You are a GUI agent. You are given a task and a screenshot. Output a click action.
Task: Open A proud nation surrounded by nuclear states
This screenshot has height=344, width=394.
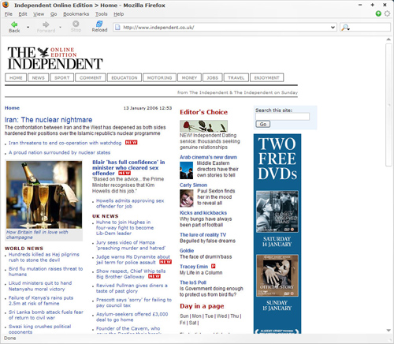click(59, 152)
